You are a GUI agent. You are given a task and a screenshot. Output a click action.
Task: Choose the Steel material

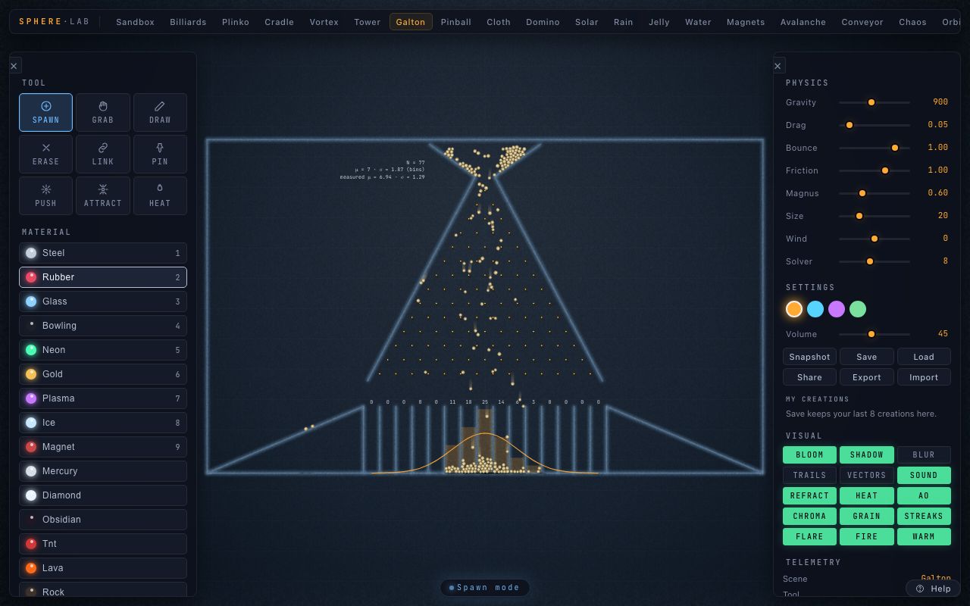click(x=103, y=253)
